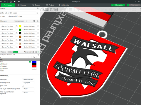Open printer settings gear icon
This screenshot has width=141, height=105.
click(38, 8)
